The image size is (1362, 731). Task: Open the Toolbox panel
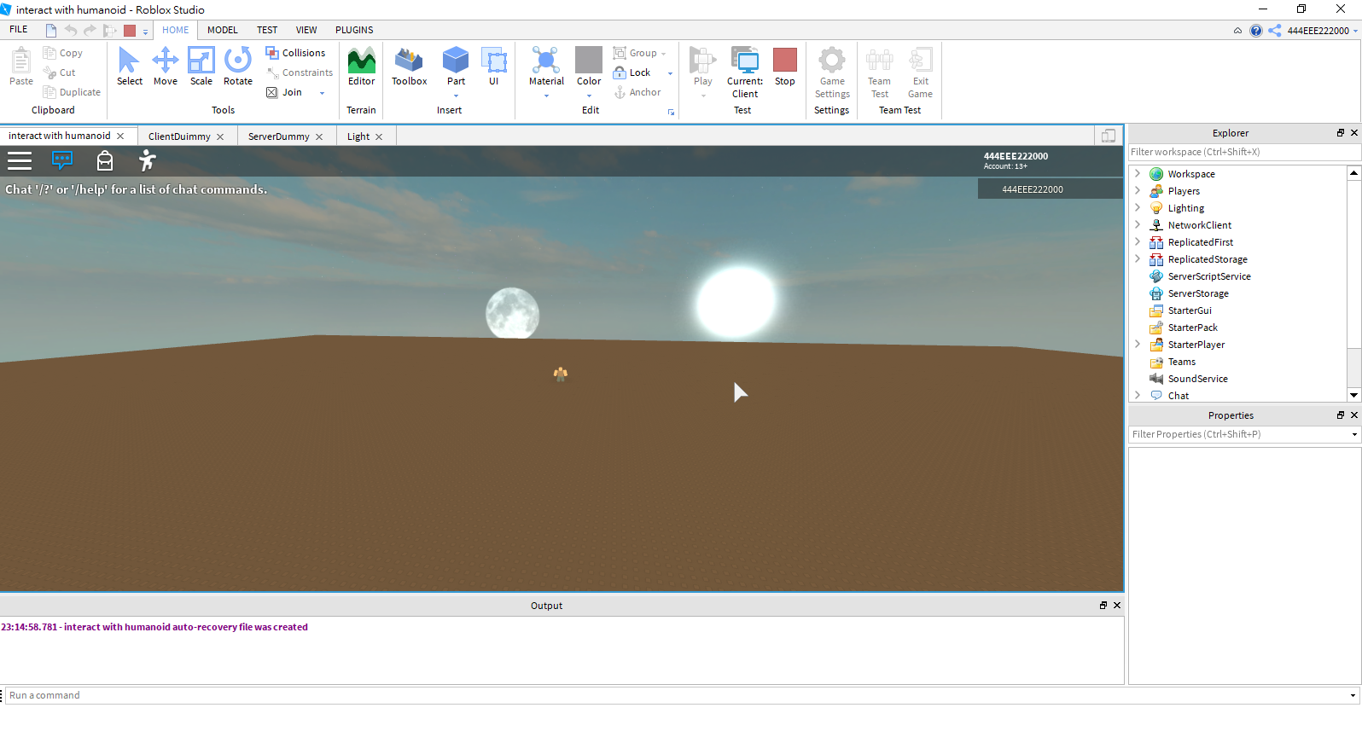coord(410,67)
